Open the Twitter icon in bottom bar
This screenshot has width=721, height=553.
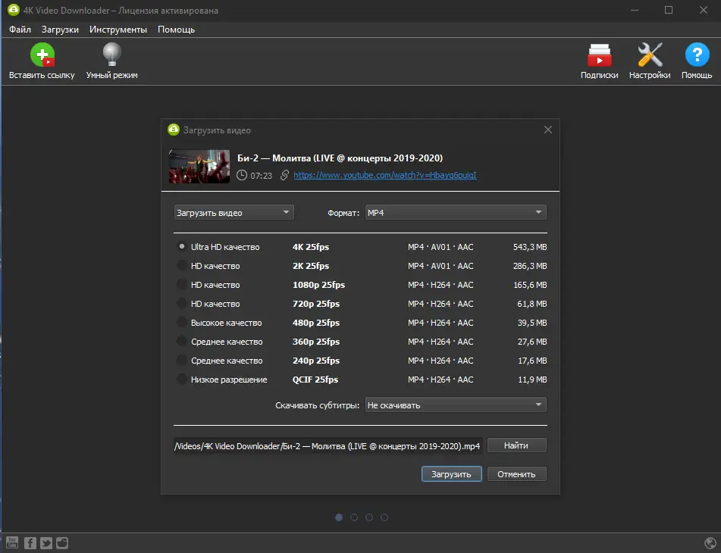click(x=46, y=543)
